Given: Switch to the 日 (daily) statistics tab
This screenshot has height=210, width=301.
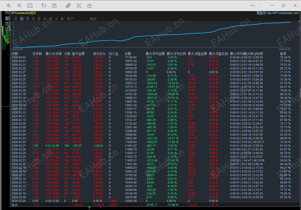Looking at the screenshot, I should pos(22,19).
